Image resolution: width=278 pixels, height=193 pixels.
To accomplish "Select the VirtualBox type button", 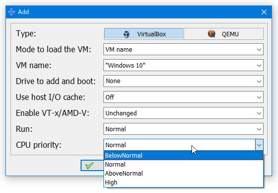I will pos(143,33).
